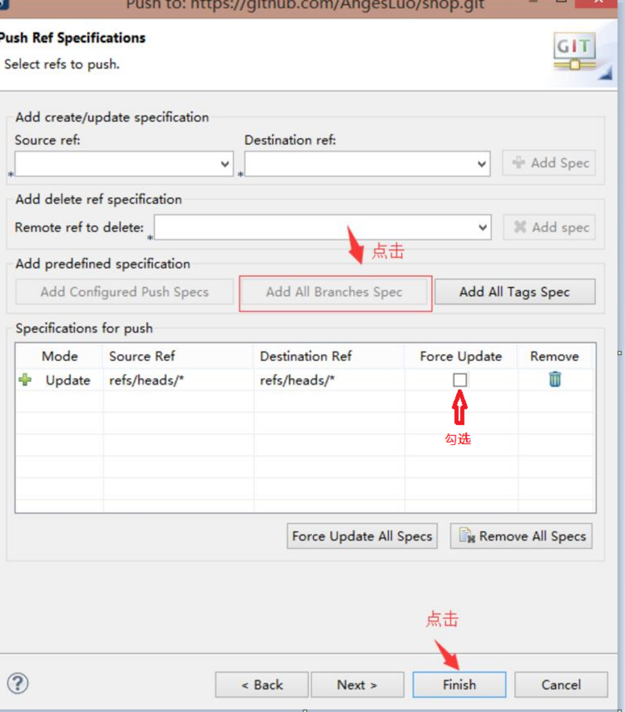Click Add All Tags Spec
625x712 pixels.
click(x=515, y=291)
